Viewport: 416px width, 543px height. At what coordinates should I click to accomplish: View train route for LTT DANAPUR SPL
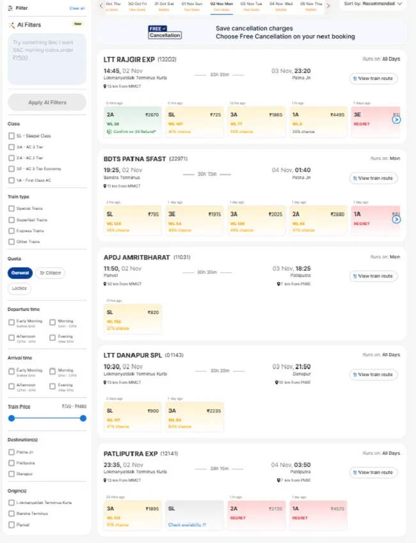(373, 375)
